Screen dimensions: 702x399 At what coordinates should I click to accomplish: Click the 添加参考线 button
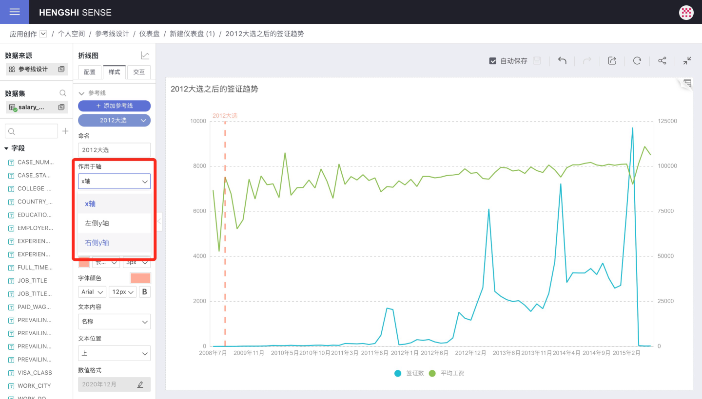click(114, 106)
